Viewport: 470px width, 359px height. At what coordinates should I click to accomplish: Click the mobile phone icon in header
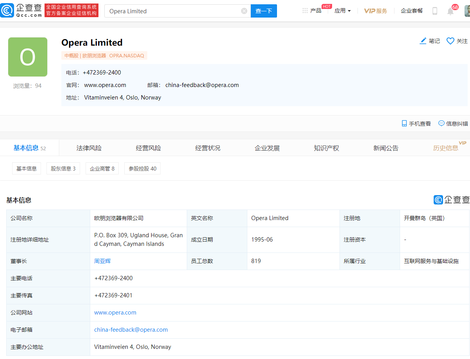[x=434, y=11]
